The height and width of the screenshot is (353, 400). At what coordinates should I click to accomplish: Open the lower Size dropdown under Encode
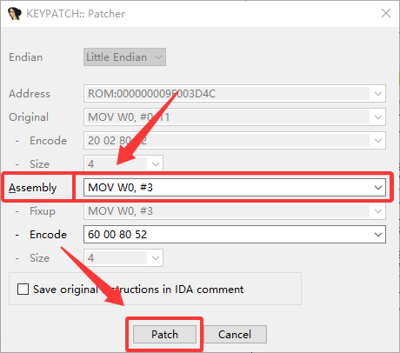pyautogui.click(x=156, y=258)
